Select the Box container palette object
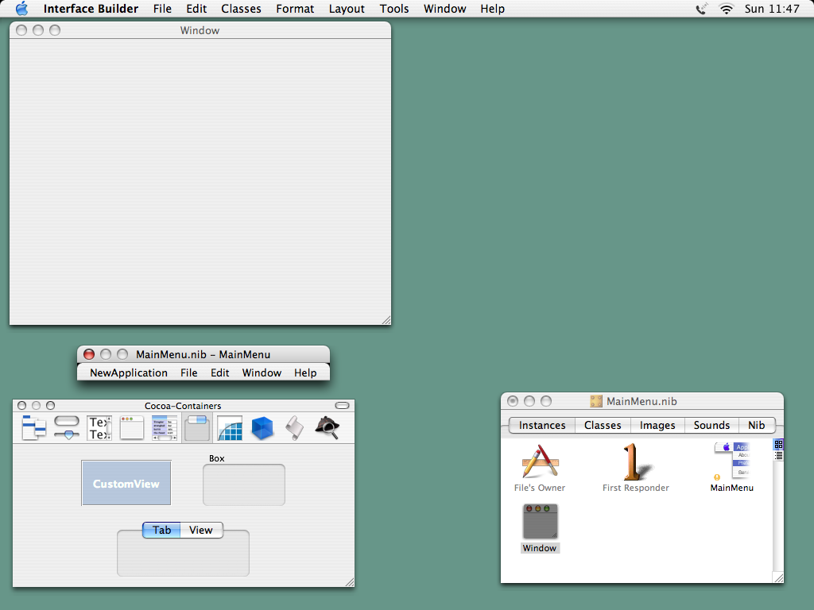Viewport: 814px width, 610px height. click(x=244, y=485)
